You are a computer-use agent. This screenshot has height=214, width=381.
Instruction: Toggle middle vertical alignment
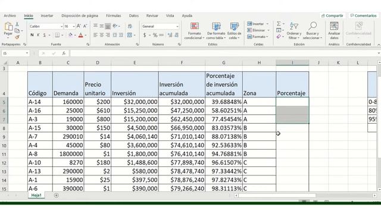(102, 26)
